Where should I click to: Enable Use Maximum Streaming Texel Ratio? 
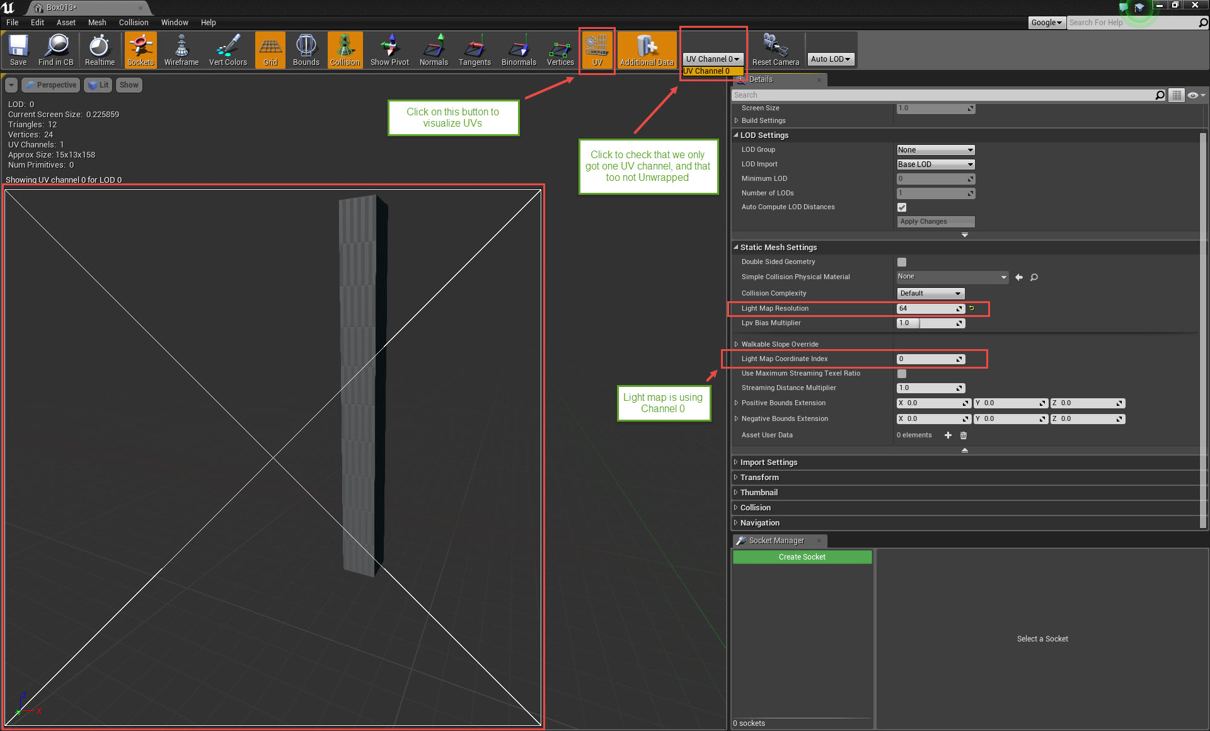[902, 373]
